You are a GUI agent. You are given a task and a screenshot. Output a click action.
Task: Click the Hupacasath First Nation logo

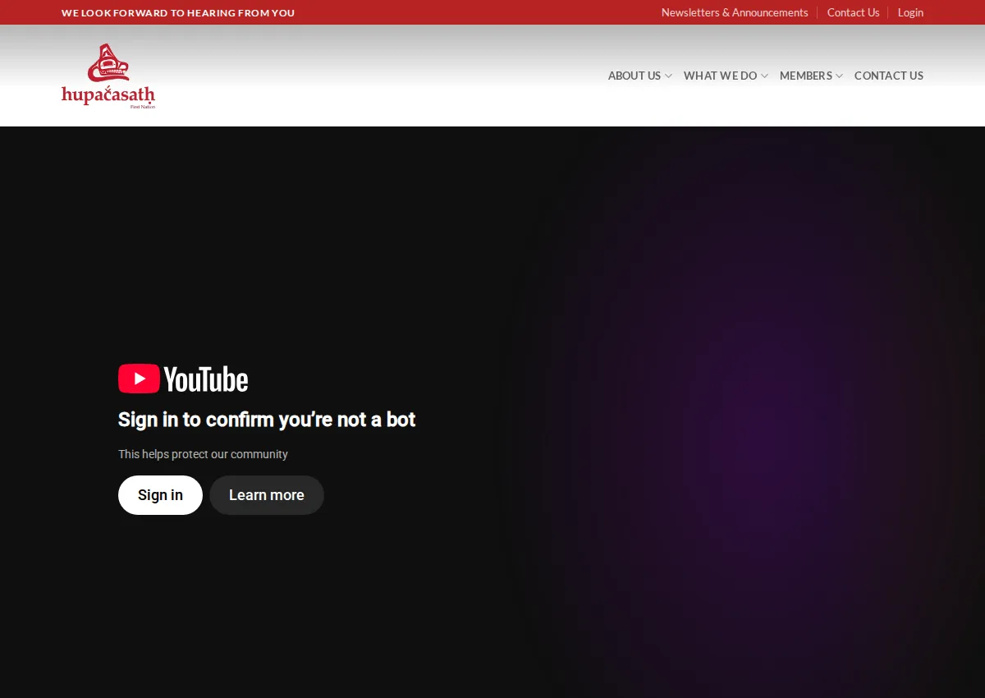pyautogui.click(x=108, y=76)
